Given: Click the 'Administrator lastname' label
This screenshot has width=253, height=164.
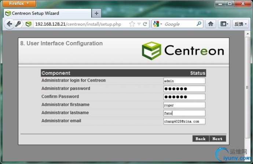Looking at the screenshot, I should click(x=65, y=113).
